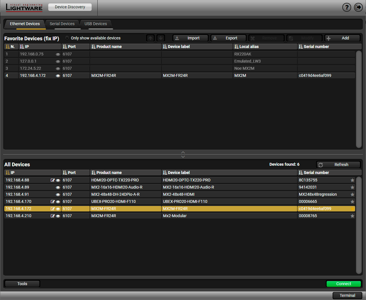This screenshot has width=366, height=300.
Task: Star the device with serial 00008765
Action: pyautogui.click(x=352, y=216)
